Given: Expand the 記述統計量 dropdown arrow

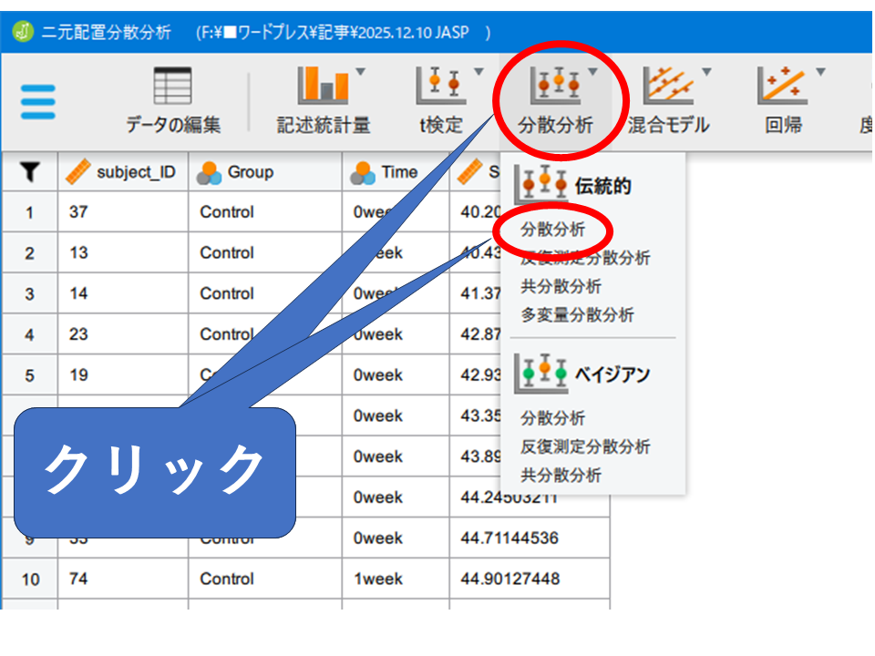Looking at the screenshot, I should (x=360, y=71).
